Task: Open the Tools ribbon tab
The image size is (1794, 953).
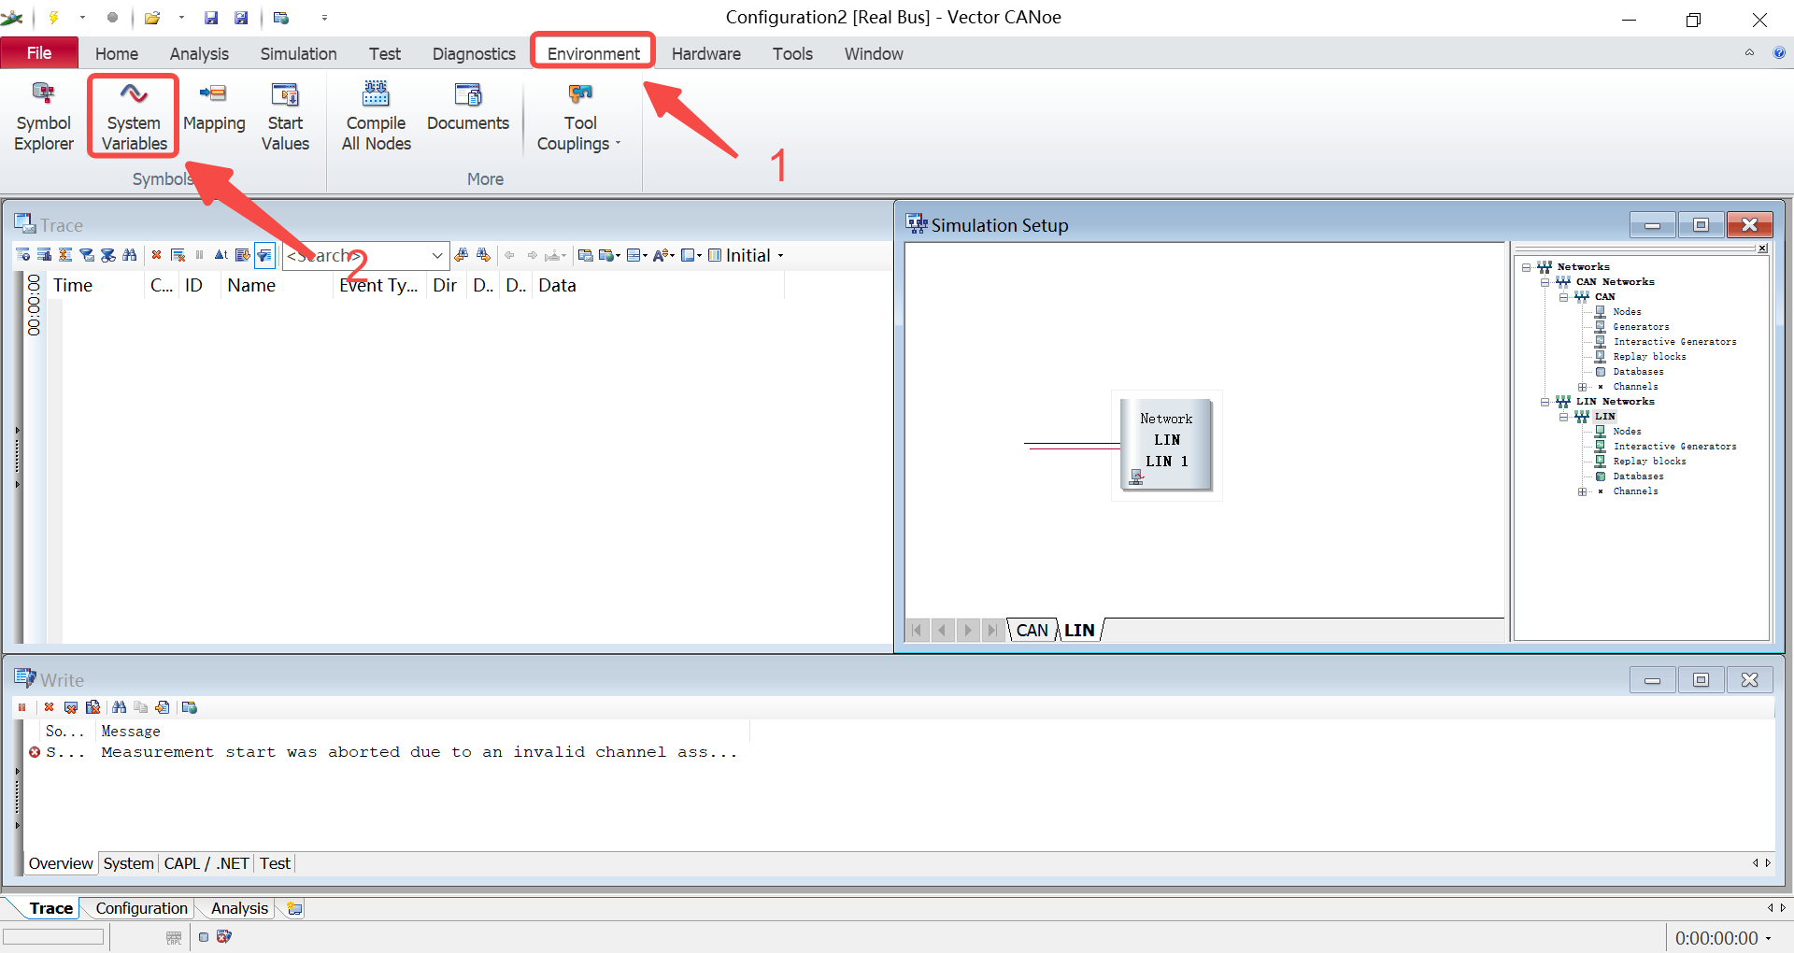Action: click(x=792, y=54)
